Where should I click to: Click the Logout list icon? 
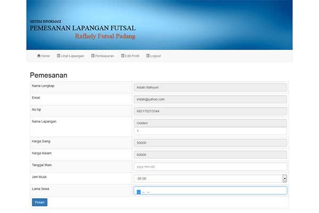click(x=148, y=56)
